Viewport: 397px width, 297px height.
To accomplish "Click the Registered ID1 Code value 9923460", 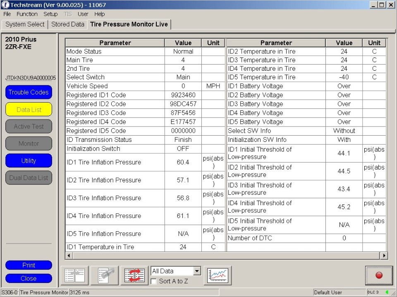I will point(183,95).
